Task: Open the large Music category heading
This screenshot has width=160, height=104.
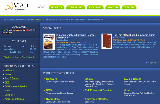Action: pos(127,90)
